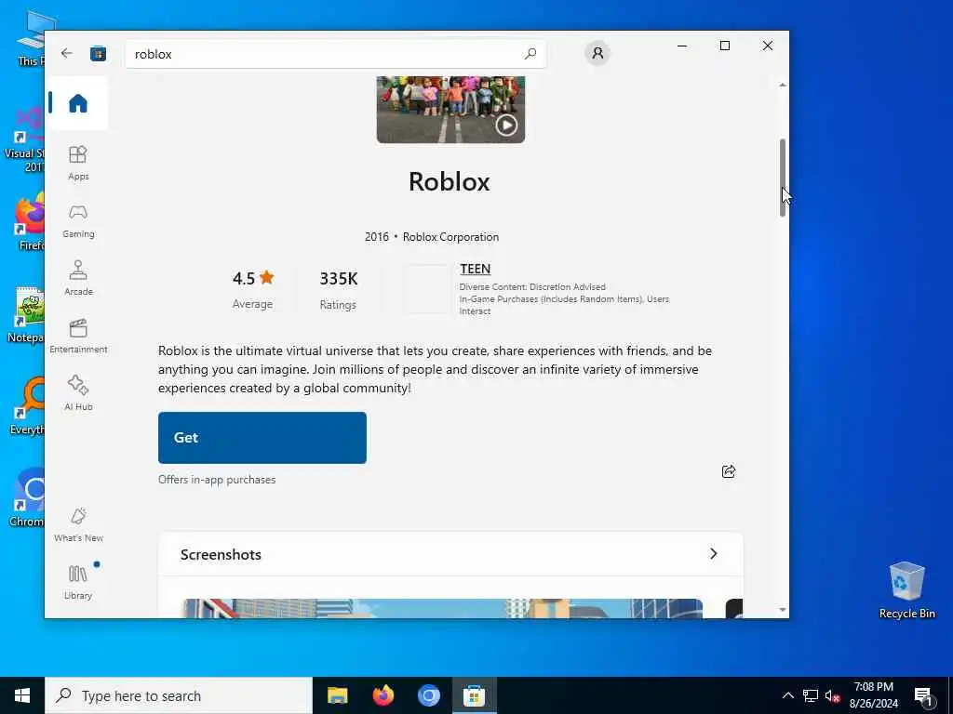Click the network status tray icon

tap(811, 695)
